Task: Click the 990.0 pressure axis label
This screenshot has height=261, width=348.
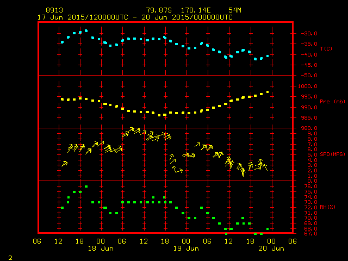Action: click(309, 108)
